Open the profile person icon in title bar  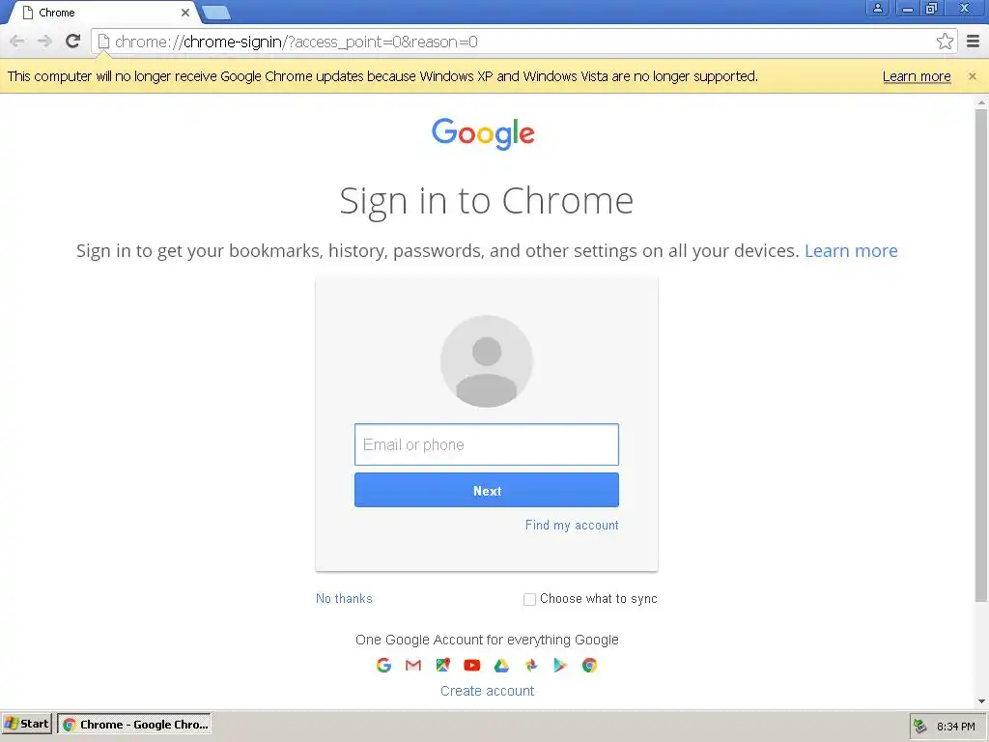point(877,8)
